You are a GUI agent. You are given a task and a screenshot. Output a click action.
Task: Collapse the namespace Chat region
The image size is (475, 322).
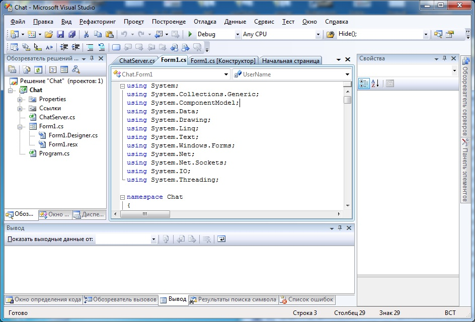pos(122,197)
